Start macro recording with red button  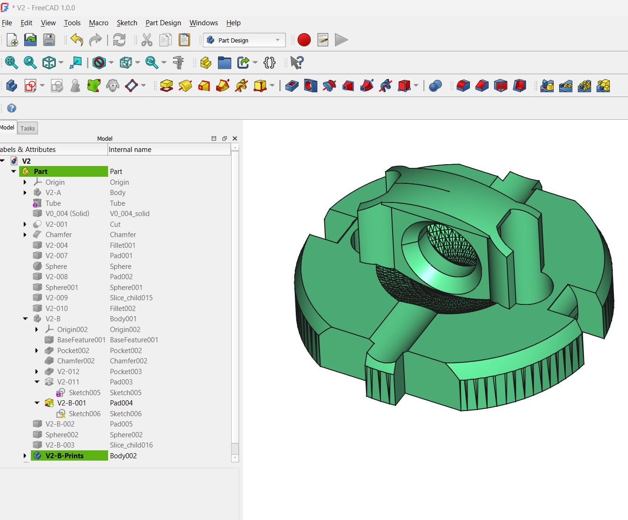coord(304,40)
